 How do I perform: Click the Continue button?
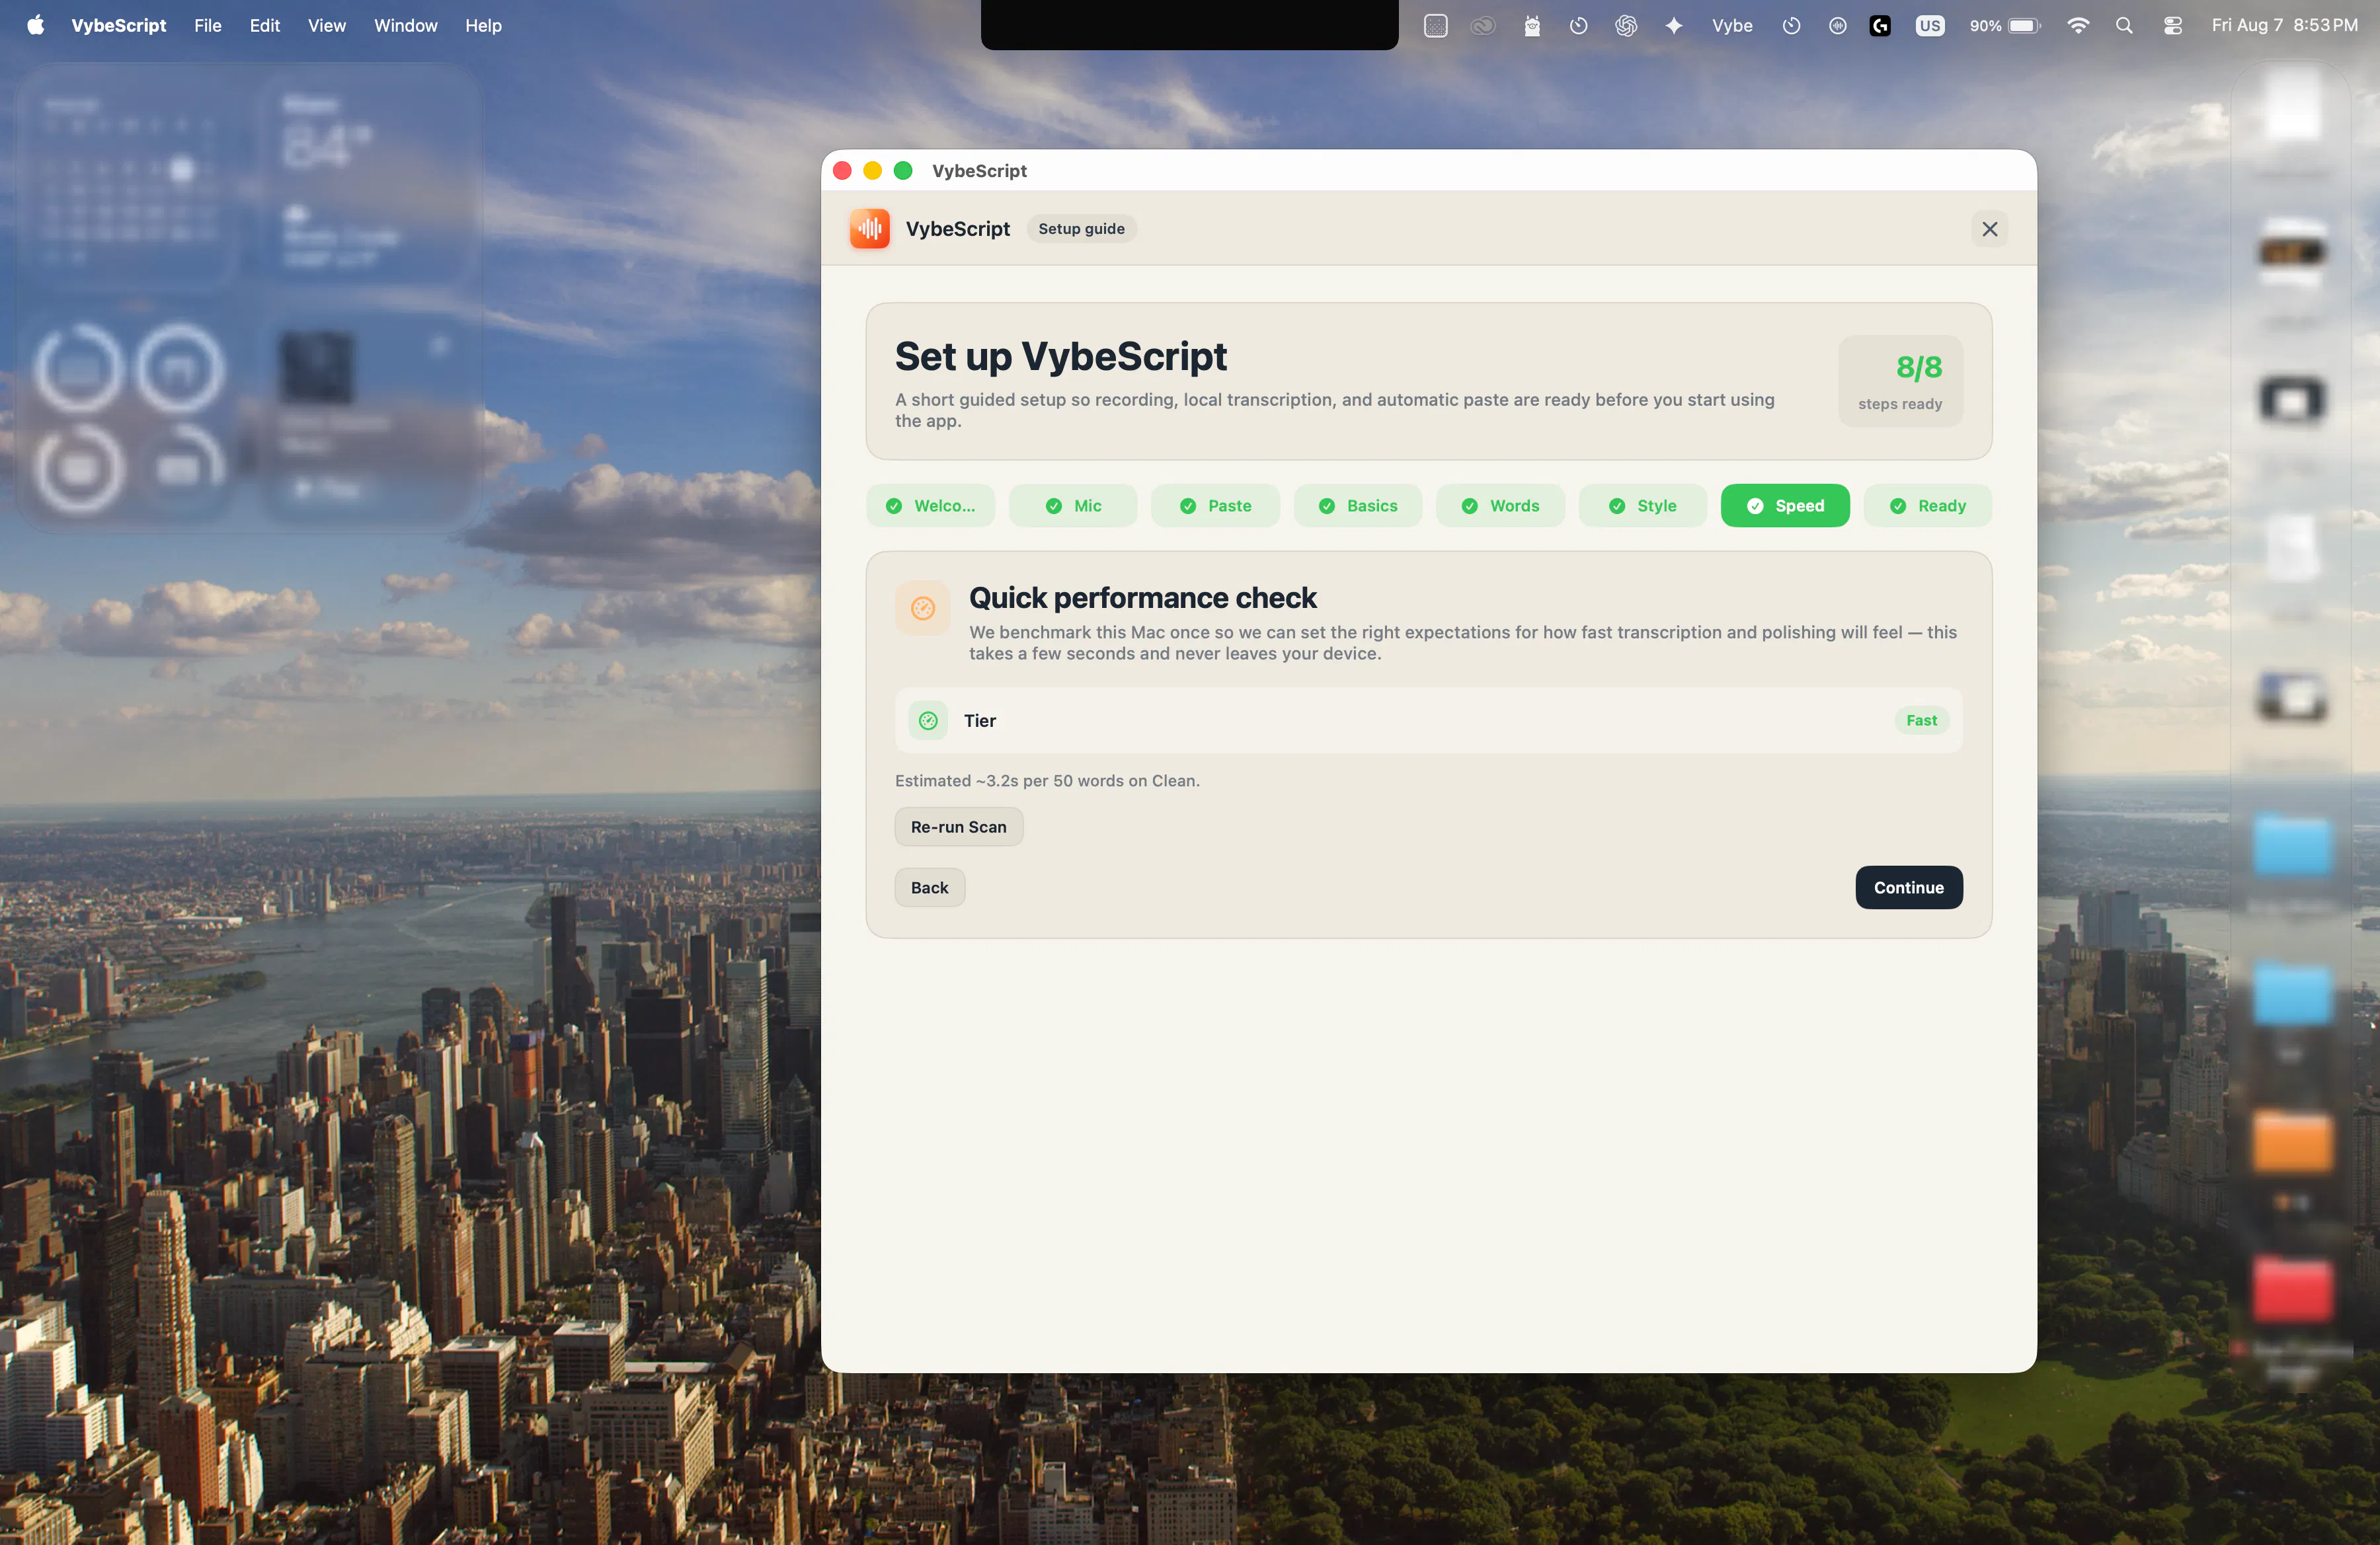click(x=1908, y=887)
